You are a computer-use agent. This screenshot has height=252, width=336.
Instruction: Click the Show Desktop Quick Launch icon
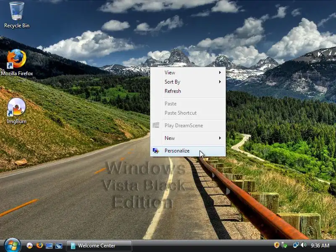[49, 246]
